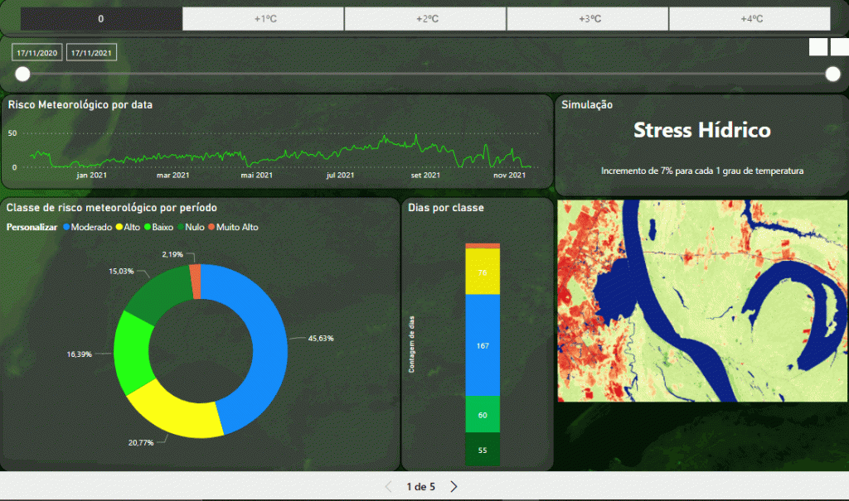Screen dimensions: 849x501
Task: Choose the +4ºC temperature scenario
Action: point(750,19)
